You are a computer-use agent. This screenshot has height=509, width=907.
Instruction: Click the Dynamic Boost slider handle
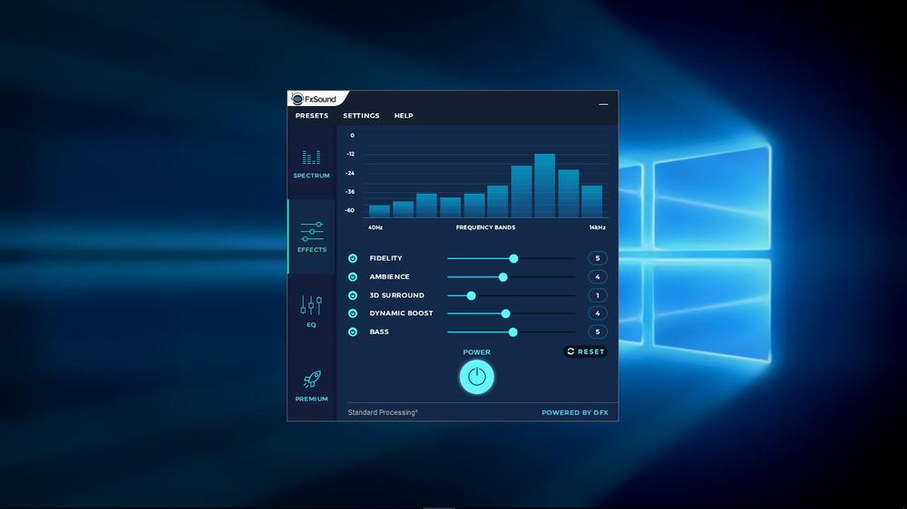pyautogui.click(x=505, y=313)
